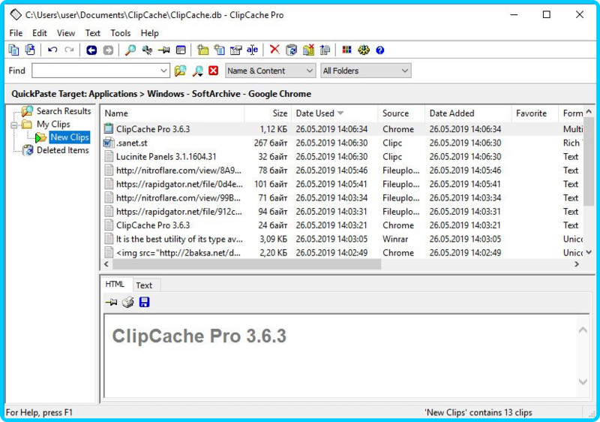This screenshot has width=600, height=422.
Task: Click the rename 'a|e' toolbar icon
Action: (253, 50)
